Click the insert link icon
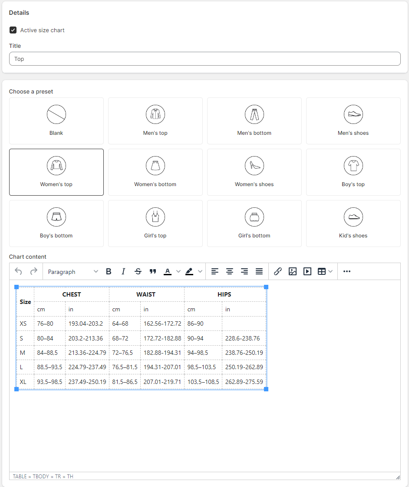Viewport: 409px width, 487px height. coord(277,271)
